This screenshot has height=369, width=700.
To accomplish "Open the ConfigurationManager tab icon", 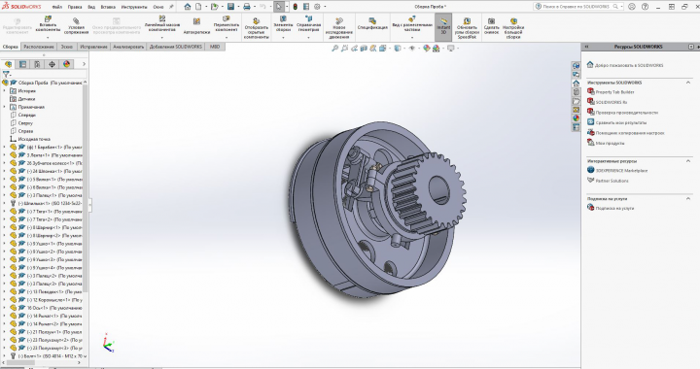I will [37, 64].
